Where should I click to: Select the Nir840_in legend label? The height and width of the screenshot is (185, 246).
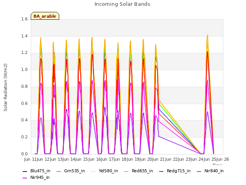click(214, 171)
